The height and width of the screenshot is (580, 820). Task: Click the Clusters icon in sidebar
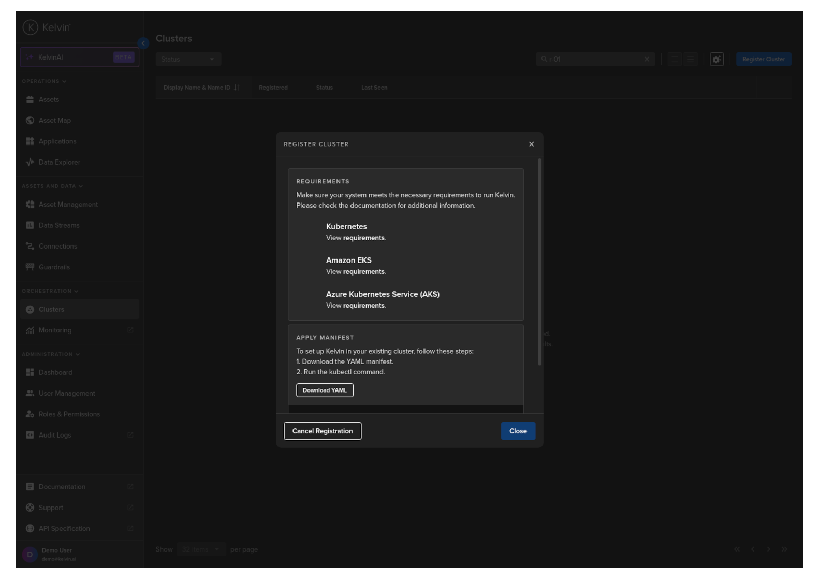point(30,310)
